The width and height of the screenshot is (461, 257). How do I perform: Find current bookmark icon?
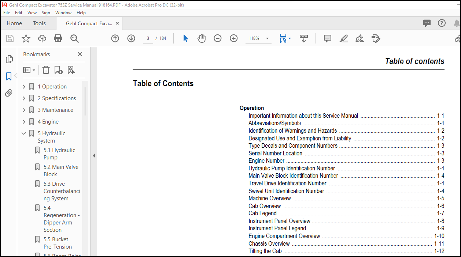point(71,70)
